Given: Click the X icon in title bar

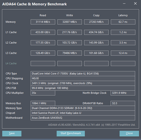Looking at the screenshot, I should [135, 4].
